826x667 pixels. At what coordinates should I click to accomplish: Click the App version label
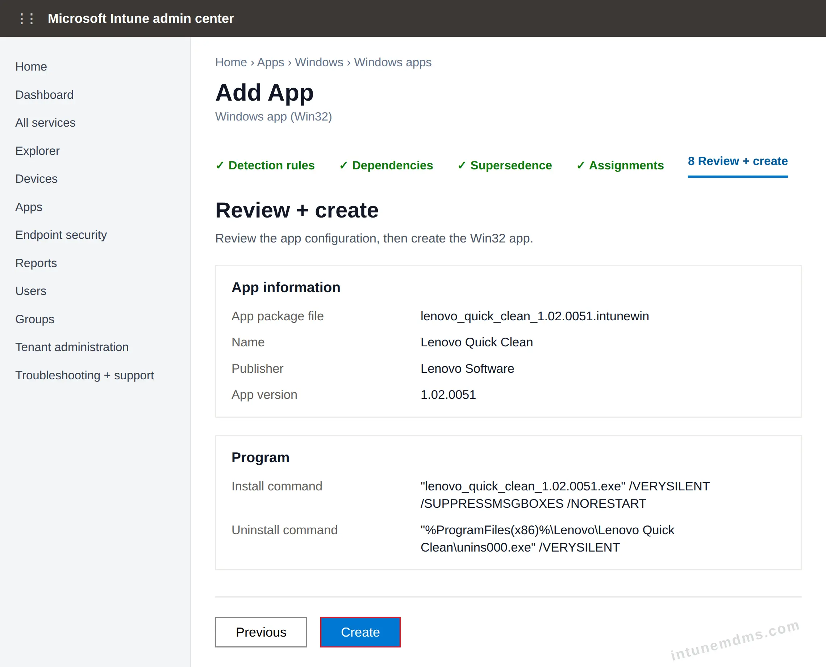click(264, 394)
